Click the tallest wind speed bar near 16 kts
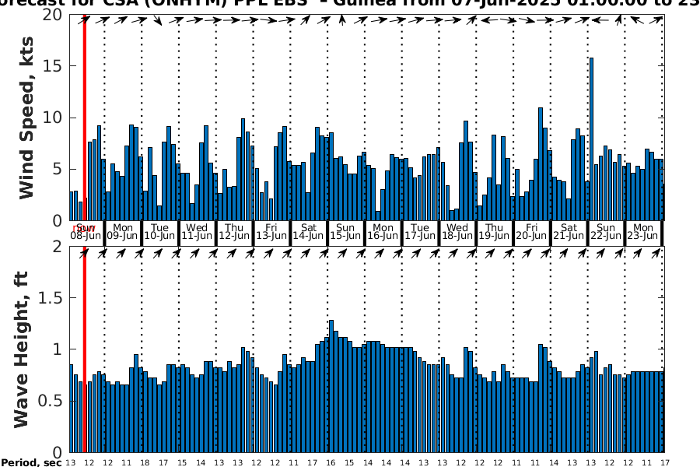The height and width of the screenshot is (467, 700). tap(592, 139)
